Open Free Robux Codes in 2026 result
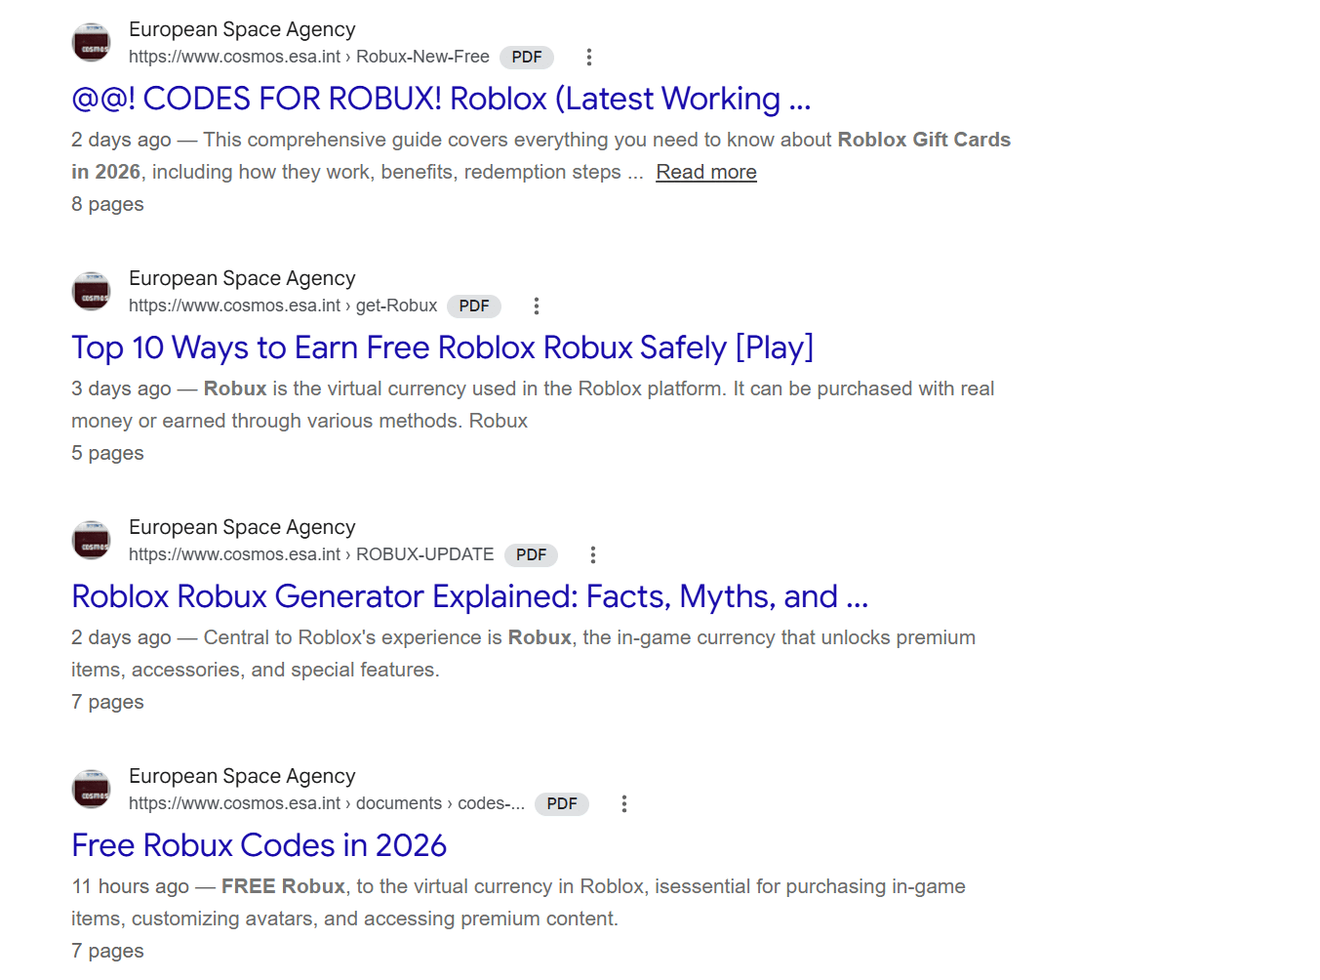1320x980 pixels. (259, 845)
